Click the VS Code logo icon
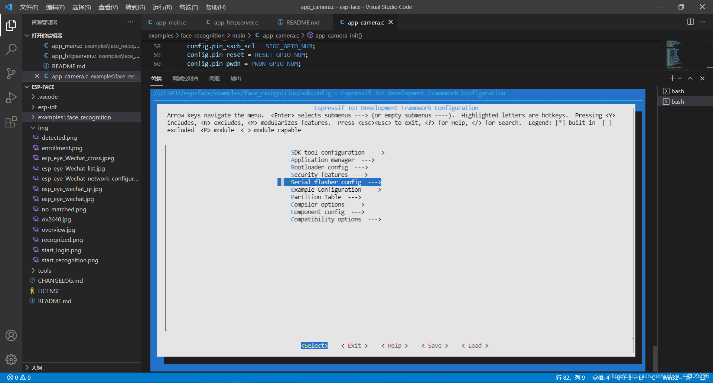 click(8, 7)
